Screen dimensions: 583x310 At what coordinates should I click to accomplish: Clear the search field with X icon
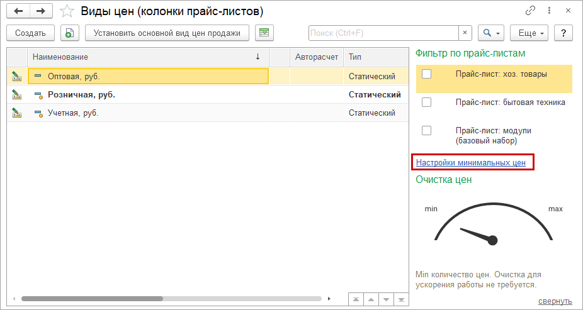coord(465,33)
